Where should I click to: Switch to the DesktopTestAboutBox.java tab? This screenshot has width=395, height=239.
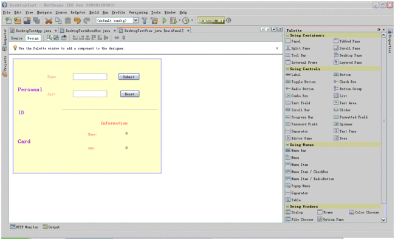click(88, 31)
